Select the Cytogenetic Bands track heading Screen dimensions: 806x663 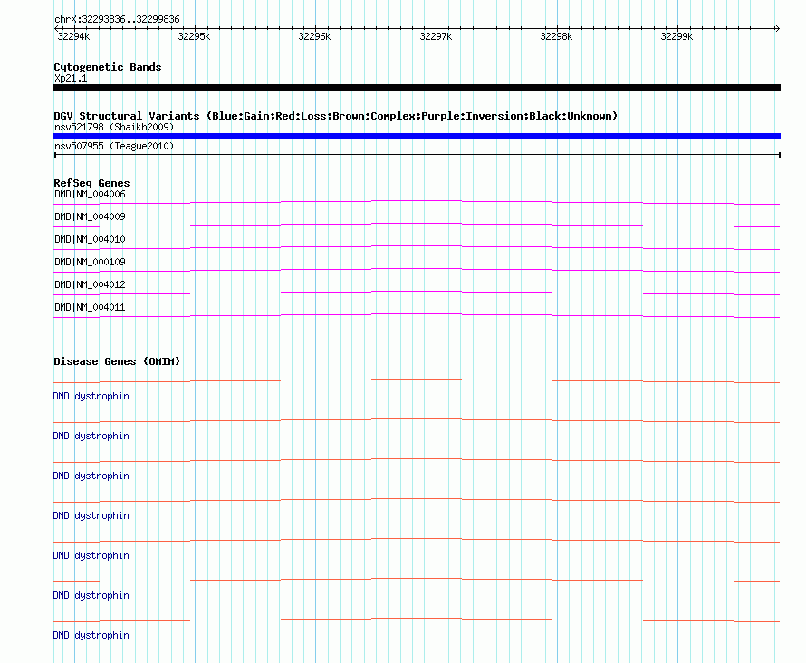pyautogui.click(x=108, y=67)
